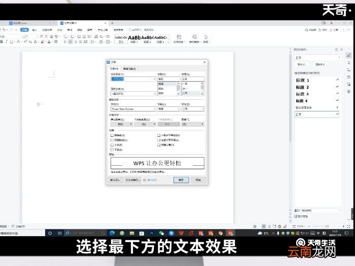Open File Explorer from taskbar
Screen dimensions: 355x266
(x=132, y=233)
